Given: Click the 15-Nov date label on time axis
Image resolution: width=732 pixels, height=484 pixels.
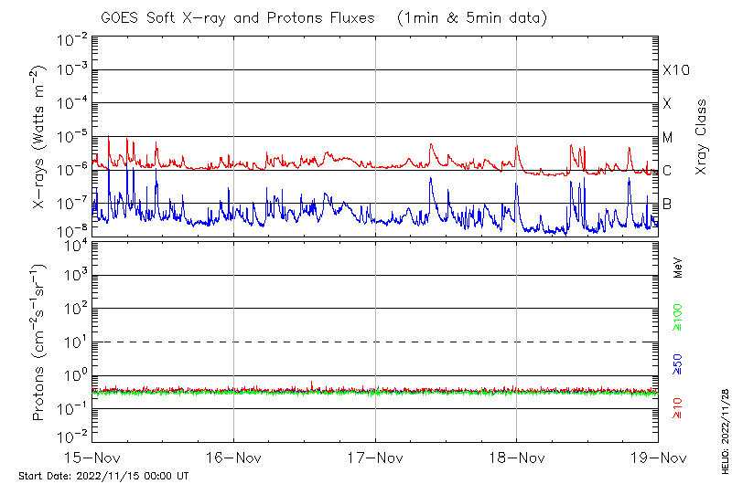Looking at the screenshot, I should (92, 457).
